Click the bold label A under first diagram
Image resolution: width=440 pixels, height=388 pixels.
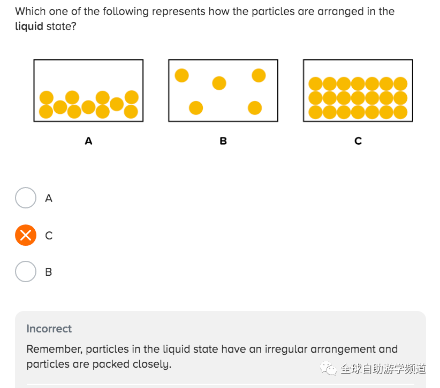click(88, 141)
